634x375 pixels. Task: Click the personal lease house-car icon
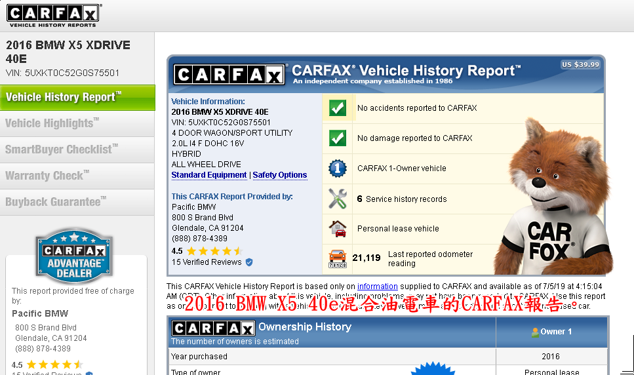[x=338, y=229]
